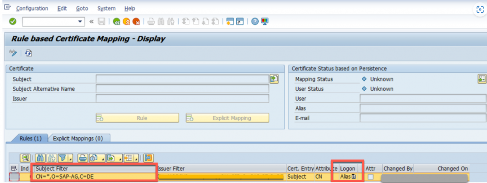
Task: Toggle the Attr checkbox in the rule row
Action: pyautogui.click(x=370, y=177)
